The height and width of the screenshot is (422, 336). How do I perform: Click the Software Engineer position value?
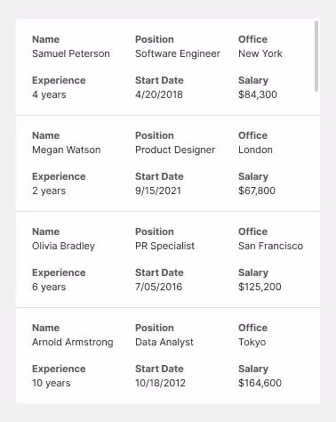pos(178,53)
